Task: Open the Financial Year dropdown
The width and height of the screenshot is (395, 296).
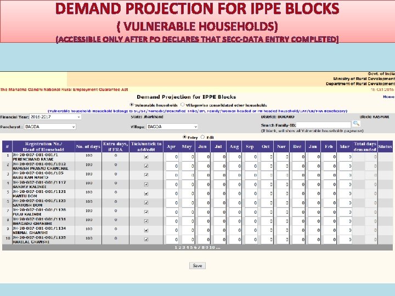Action: click(x=55, y=117)
